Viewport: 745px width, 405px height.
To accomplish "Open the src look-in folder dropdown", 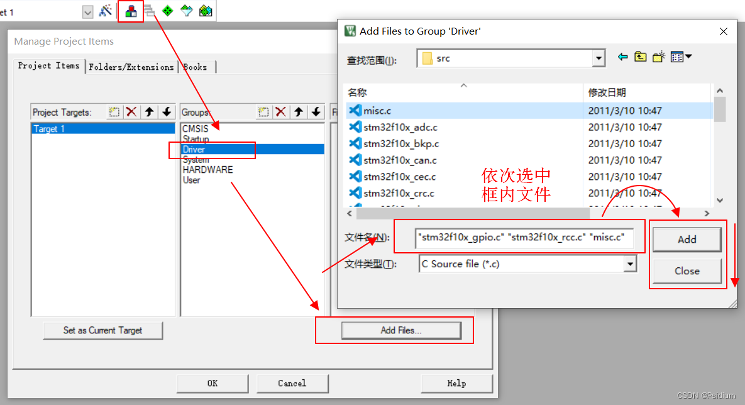I will (x=599, y=58).
